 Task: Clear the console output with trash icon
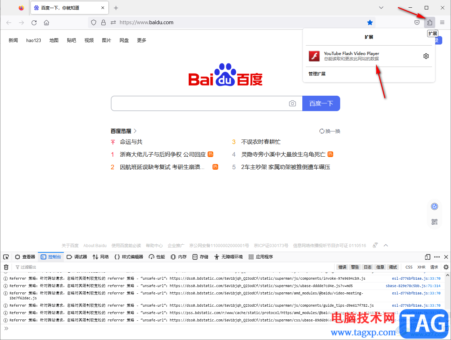[x=6, y=267]
